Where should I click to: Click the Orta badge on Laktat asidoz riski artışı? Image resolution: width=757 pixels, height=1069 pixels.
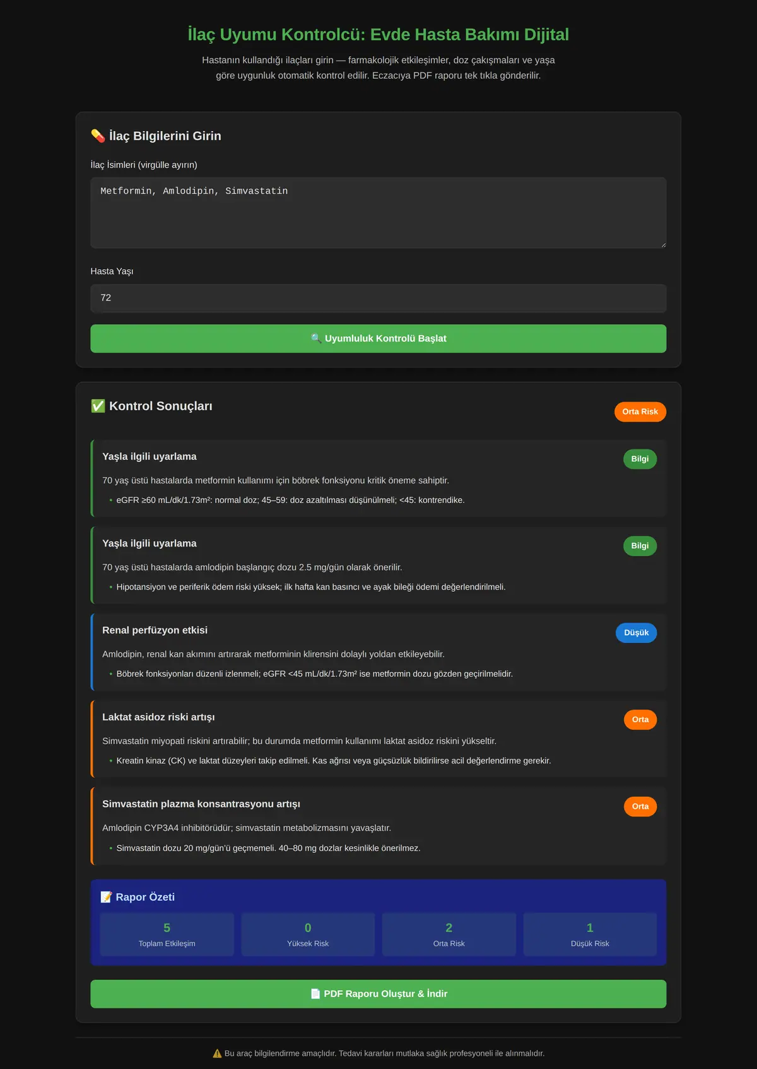(x=640, y=720)
